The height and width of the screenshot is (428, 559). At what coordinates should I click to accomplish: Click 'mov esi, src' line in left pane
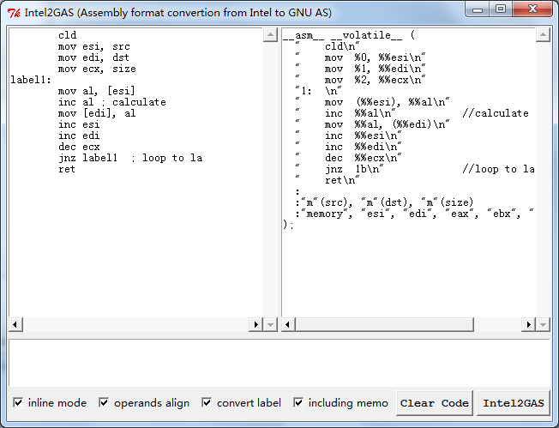tap(94, 46)
